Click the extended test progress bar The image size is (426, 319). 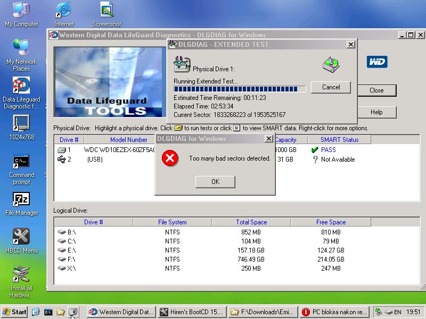240,89
